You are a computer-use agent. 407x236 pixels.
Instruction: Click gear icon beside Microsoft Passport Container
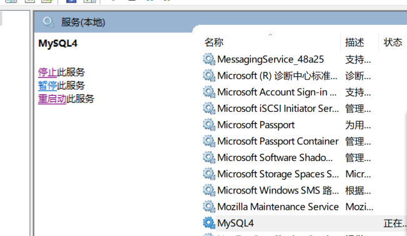click(x=209, y=141)
